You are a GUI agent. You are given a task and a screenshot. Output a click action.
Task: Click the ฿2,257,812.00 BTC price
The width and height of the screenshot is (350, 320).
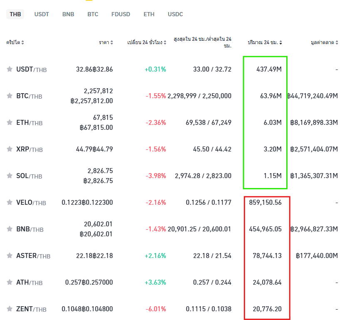coord(92,101)
